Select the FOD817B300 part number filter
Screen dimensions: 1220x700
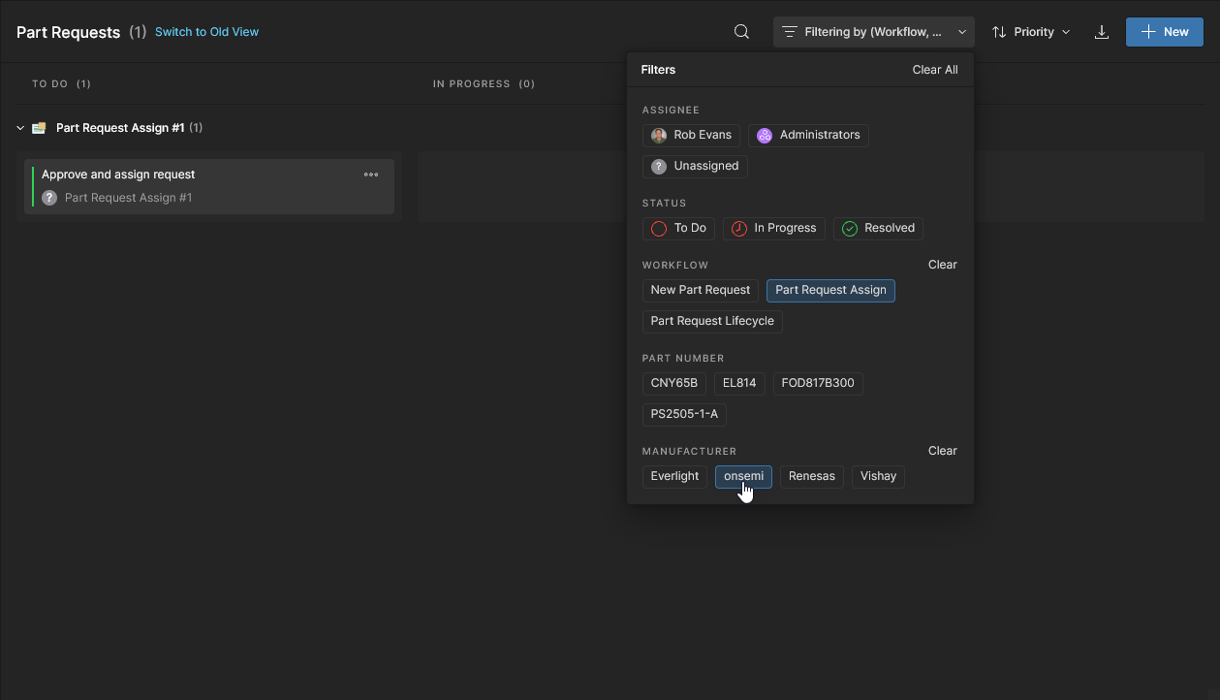pyautogui.click(x=817, y=383)
